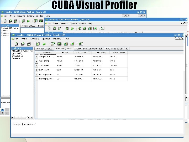Click GPU usec column header with sort arrow
Image resolution: width=189 pixels, height=142 pixels.
tap(83, 53)
